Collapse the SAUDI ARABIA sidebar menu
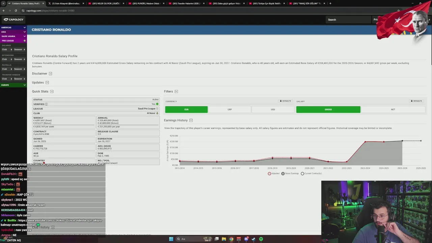This screenshot has width=432, height=243. coord(13,36)
